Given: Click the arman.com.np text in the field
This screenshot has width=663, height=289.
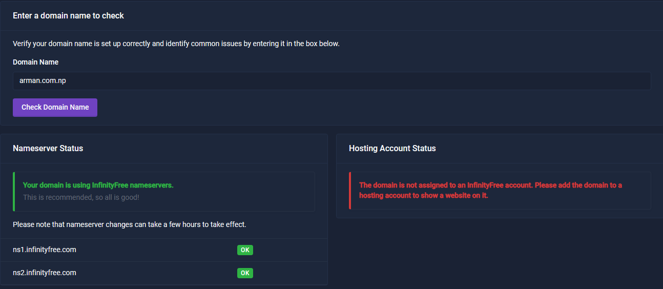Looking at the screenshot, I should tap(43, 81).
